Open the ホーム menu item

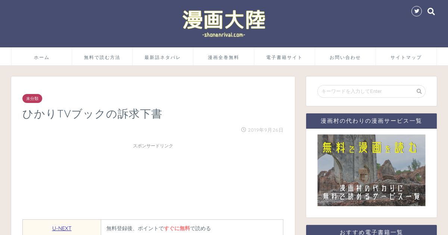(x=41, y=57)
